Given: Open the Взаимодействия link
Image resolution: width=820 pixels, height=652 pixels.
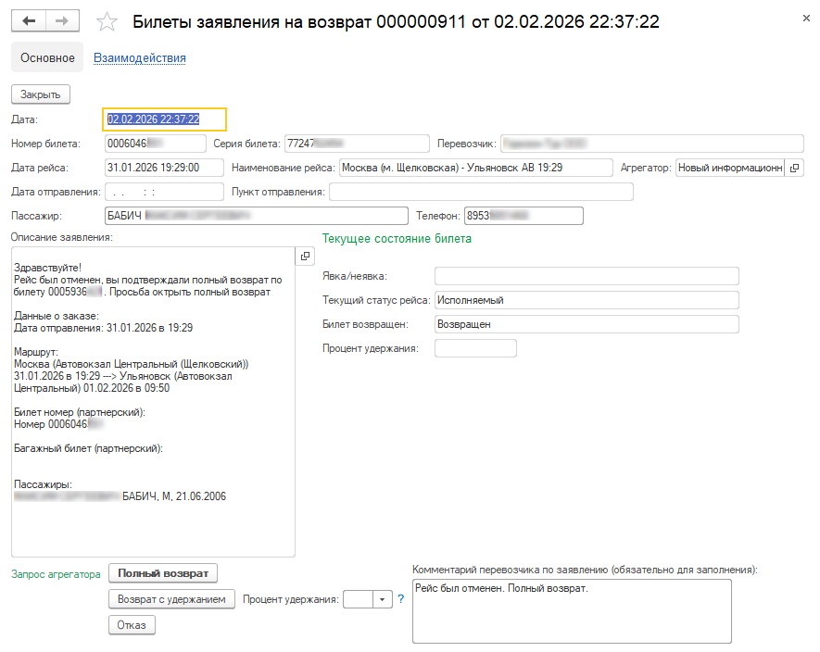Looking at the screenshot, I should point(140,57).
